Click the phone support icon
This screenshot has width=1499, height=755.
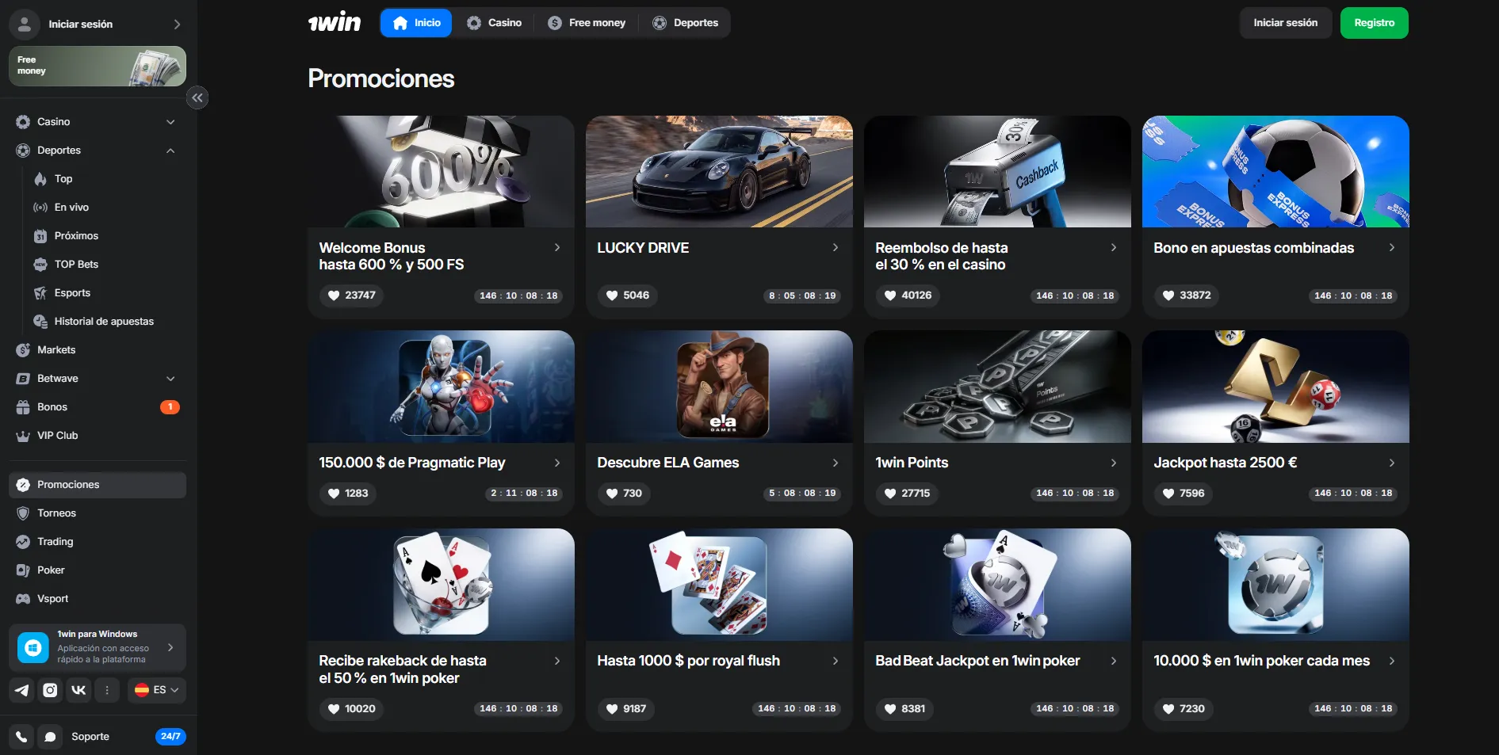(x=21, y=737)
